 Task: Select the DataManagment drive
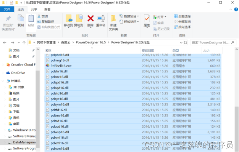[x=22, y=142]
